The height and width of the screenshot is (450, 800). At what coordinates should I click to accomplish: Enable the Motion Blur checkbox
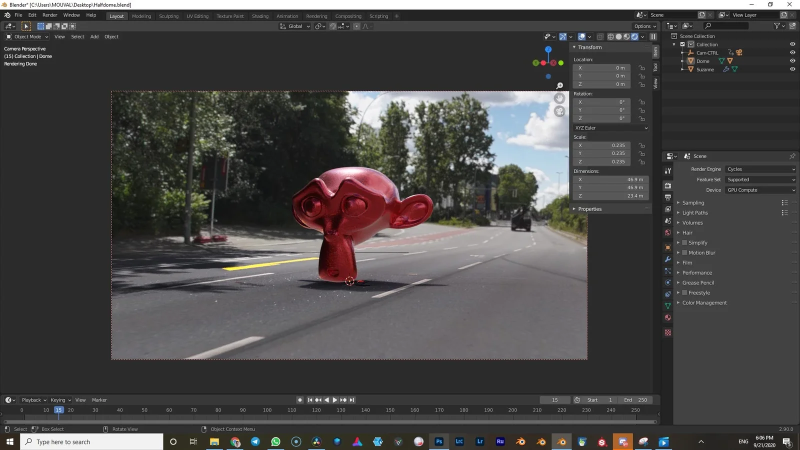click(684, 252)
